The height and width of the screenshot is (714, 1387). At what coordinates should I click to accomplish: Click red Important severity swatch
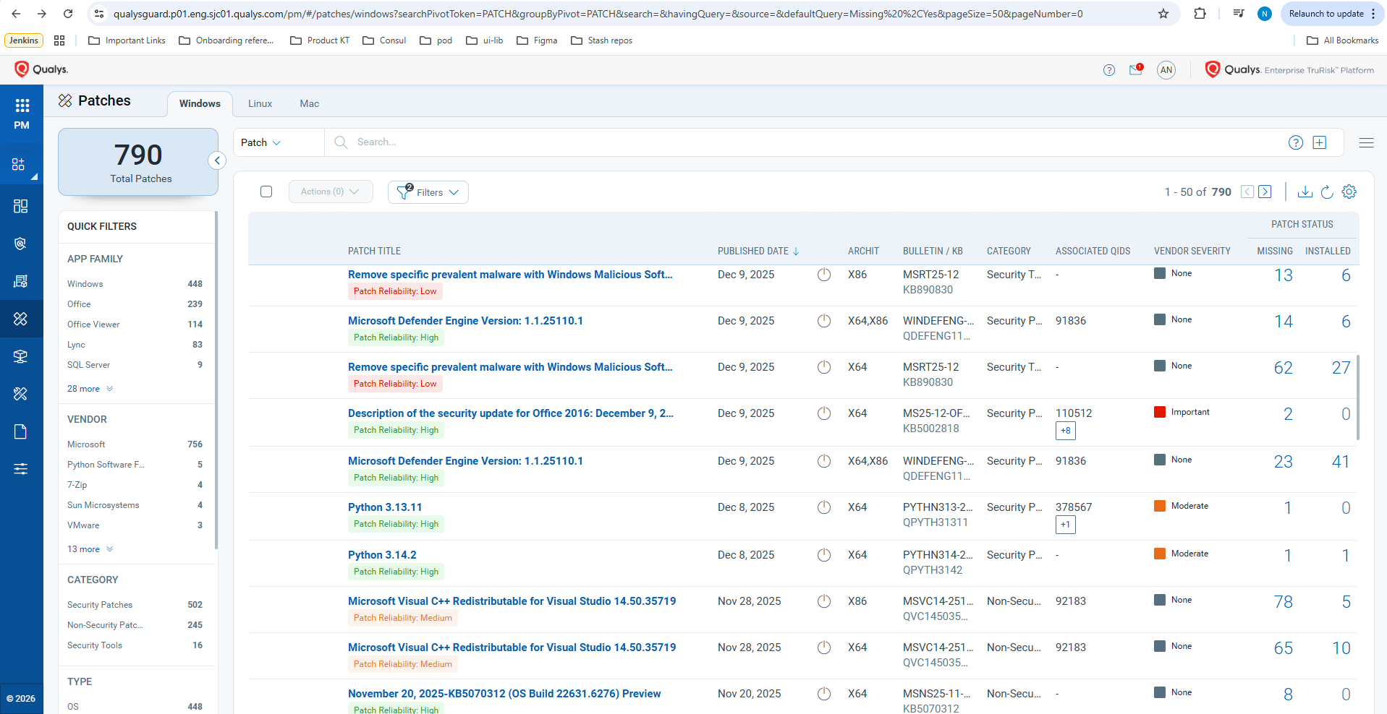1160,412
